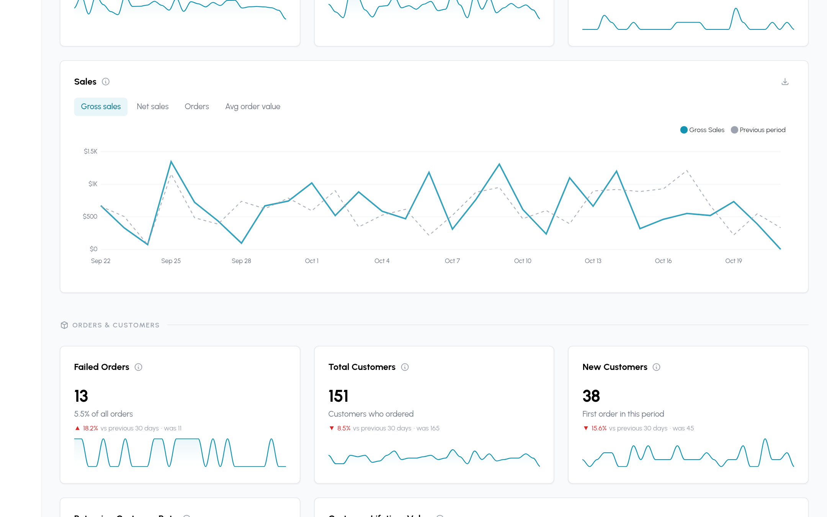The width and height of the screenshot is (827, 517).
Task: Click the Total Customers value 151
Action: [338, 396]
